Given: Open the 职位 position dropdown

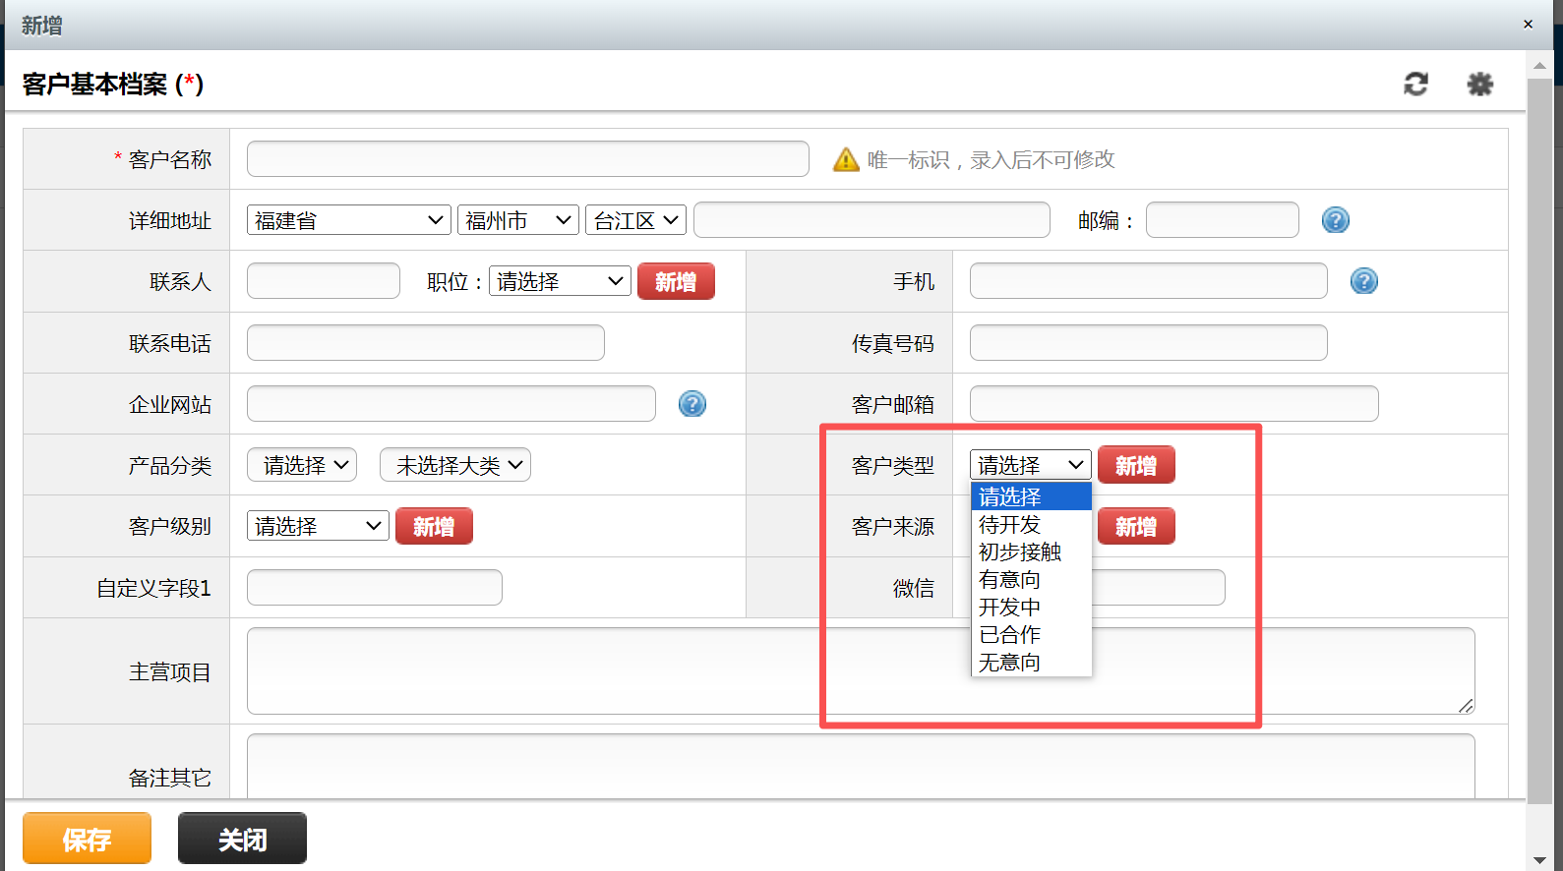Looking at the screenshot, I should coord(559,282).
